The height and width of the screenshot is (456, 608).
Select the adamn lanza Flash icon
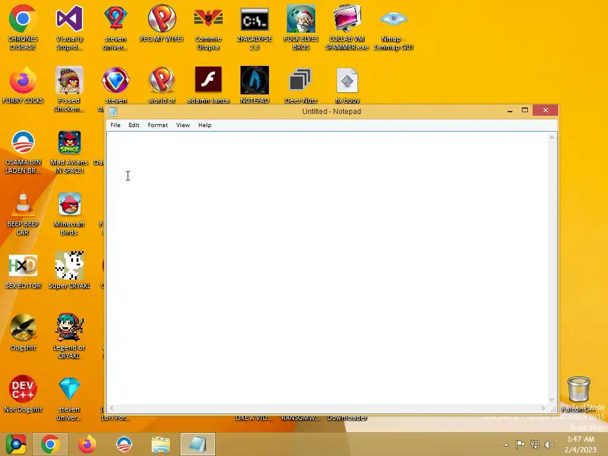click(208, 85)
